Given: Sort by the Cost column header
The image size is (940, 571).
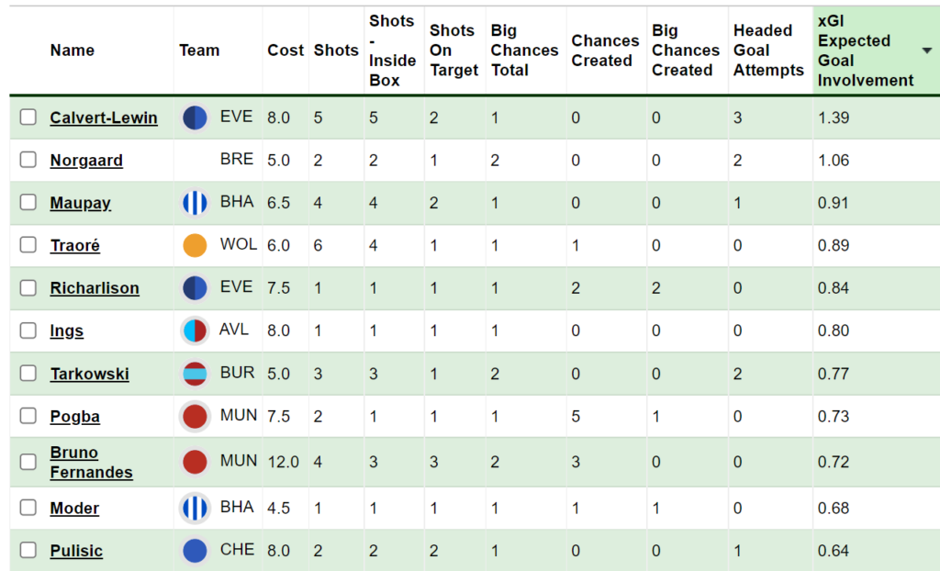Looking at the screenshot, I should tap(285, 50).
